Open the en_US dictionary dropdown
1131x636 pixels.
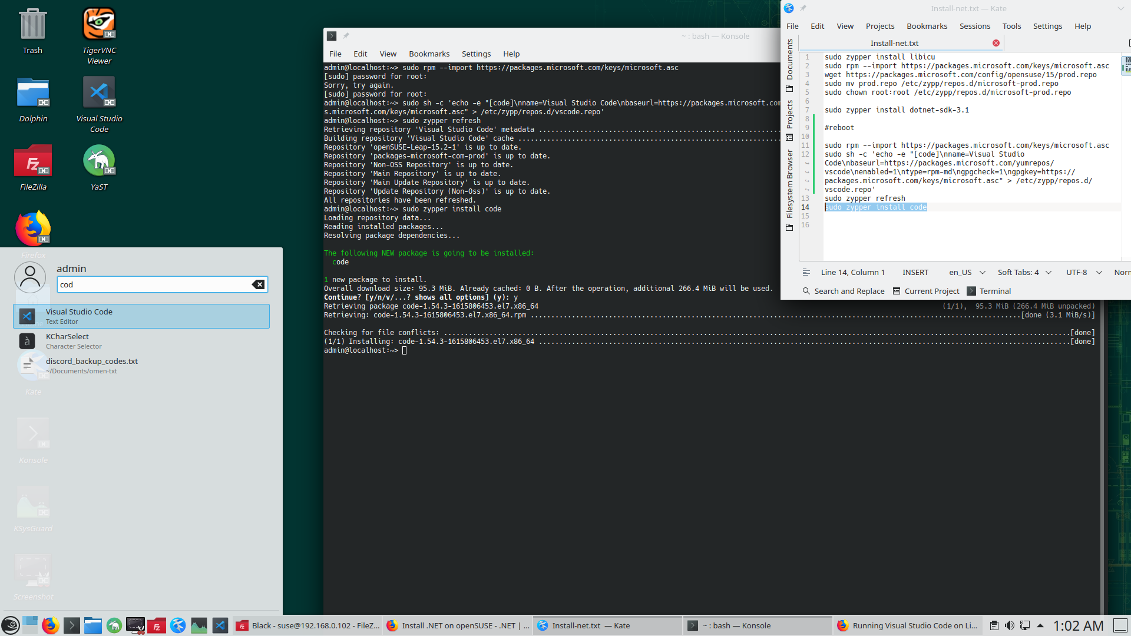tap(967, 272)
